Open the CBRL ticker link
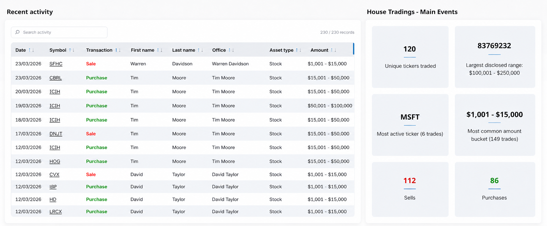Screen dimensions: 547x226 (56, 78)
